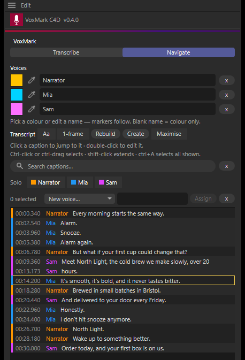The height and width of the screenshot is (360, 245).
Task: Click timestamp 00:30.000
Action: (x=28, y=349)
